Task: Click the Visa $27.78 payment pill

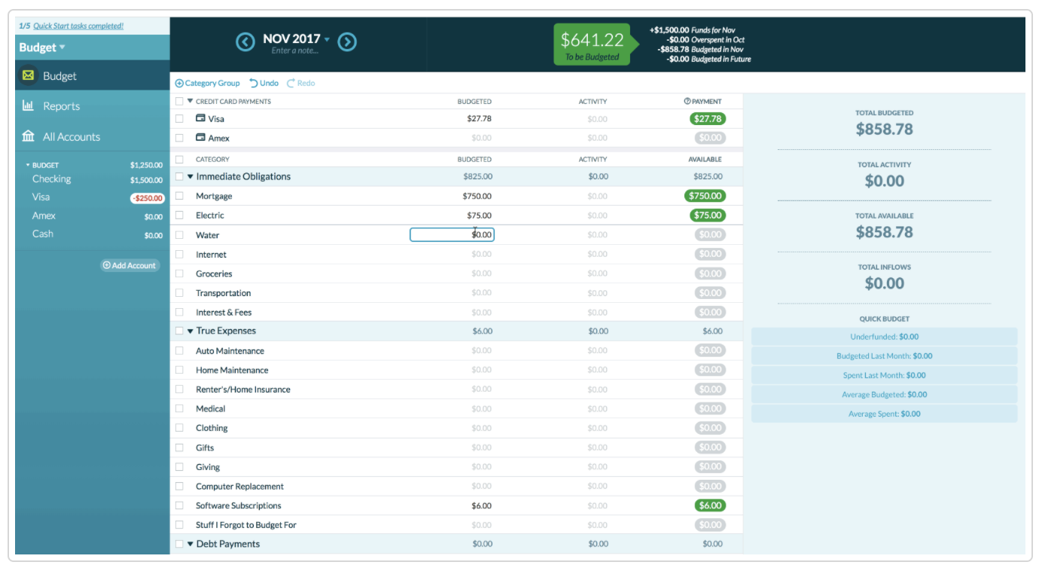Action: coord(708,119)
